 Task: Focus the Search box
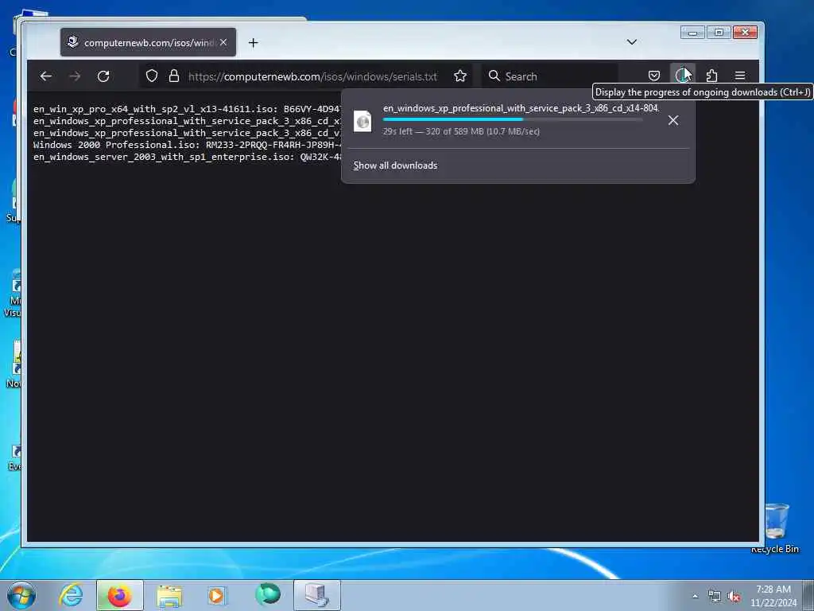click(550, 76)
